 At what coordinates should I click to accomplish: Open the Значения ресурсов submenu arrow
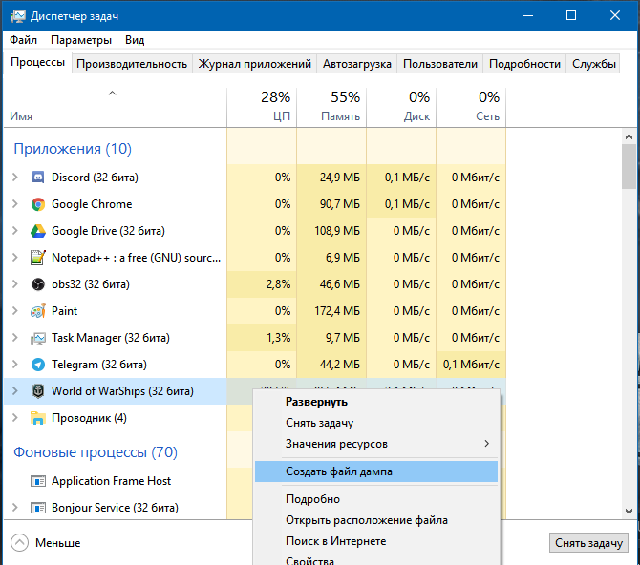(486, 444)
